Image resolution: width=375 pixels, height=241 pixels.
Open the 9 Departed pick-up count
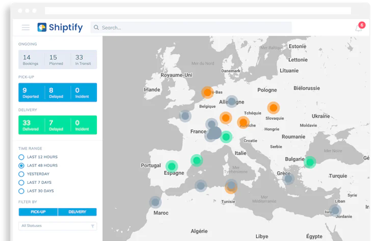(x=31, y=92)
